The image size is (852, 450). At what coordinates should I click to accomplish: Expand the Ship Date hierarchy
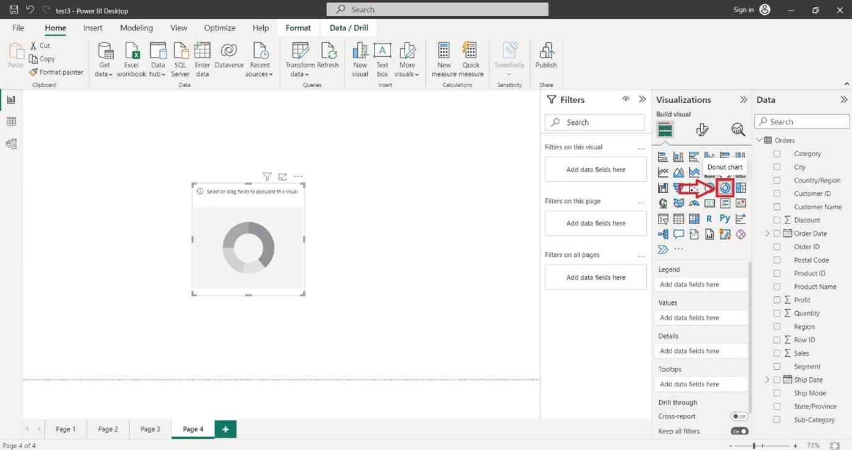coord(767,380)
